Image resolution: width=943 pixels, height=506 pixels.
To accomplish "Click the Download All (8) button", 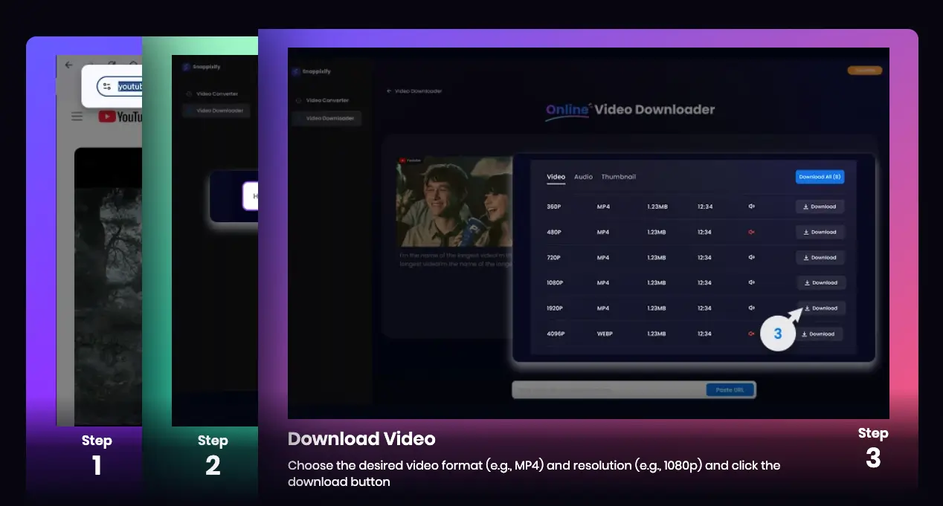I will tap(820, 177).
